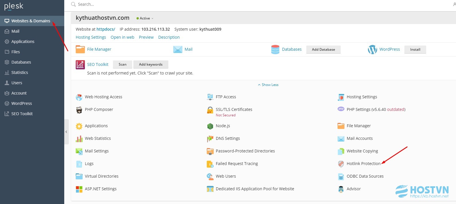456x204 pixels.
Task: Click the PHP Composer icon
Action: pos(79,110)
